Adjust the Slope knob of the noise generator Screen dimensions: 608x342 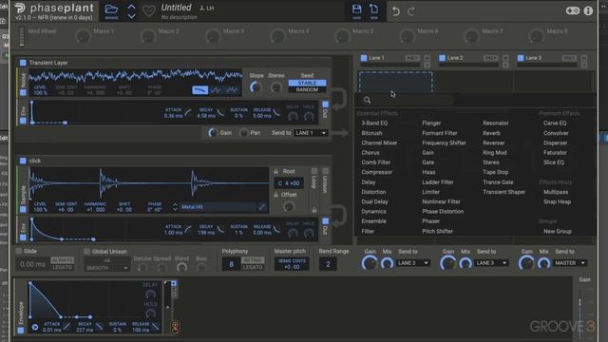click(256, 87)
